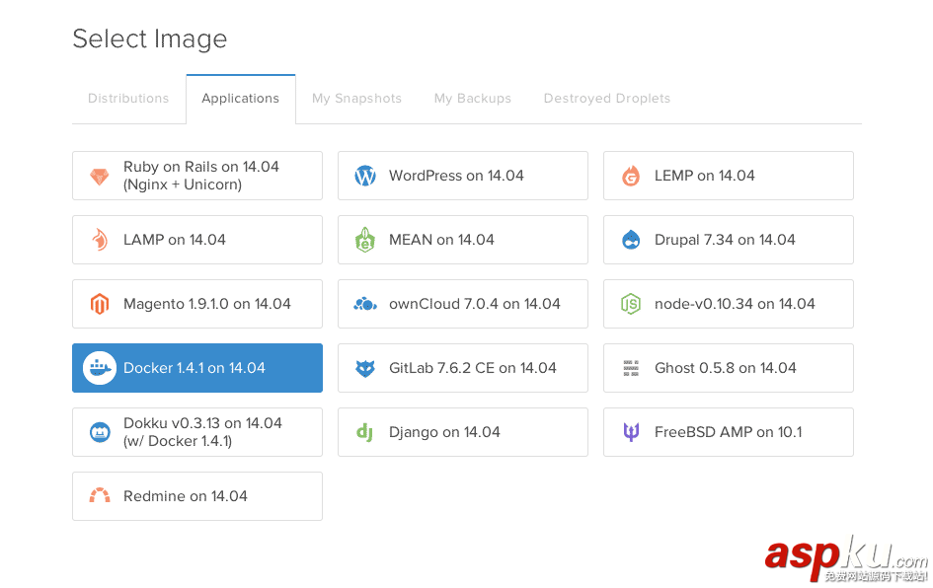Select Ghost 0.5.8 on 14.04 image
The width and height of the screenshot is (933, 588).
(x=729, y=368)
